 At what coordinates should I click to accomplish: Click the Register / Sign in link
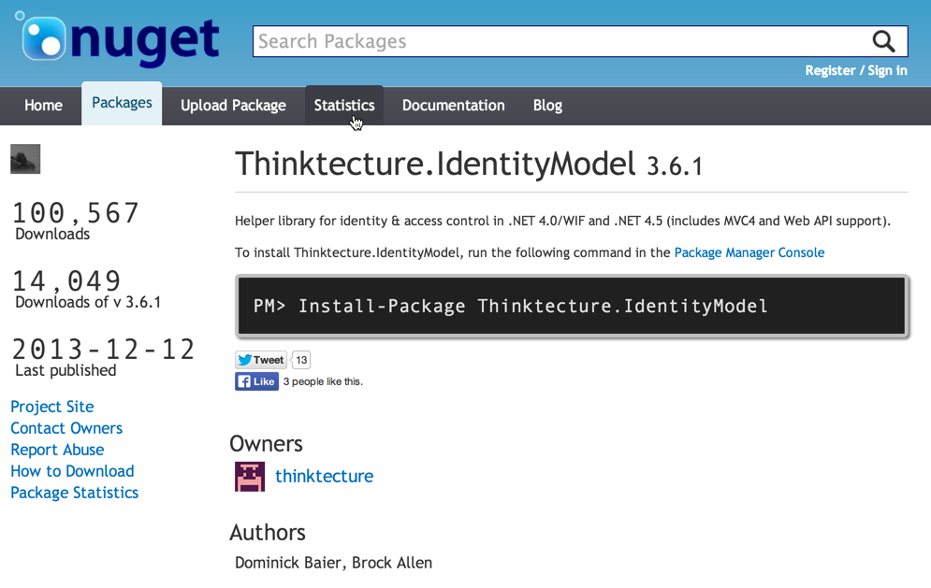click(855, 70)
